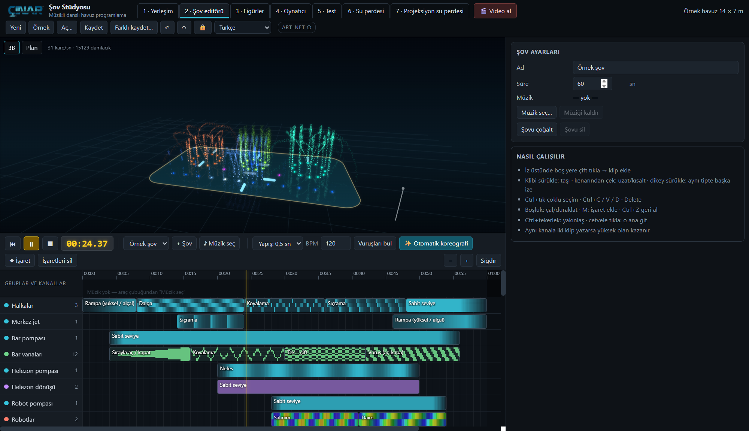This screenshot has height=431, width=749.
Task: Select the Nefes clip on Helezon pompası
Action: coord(318,370)
